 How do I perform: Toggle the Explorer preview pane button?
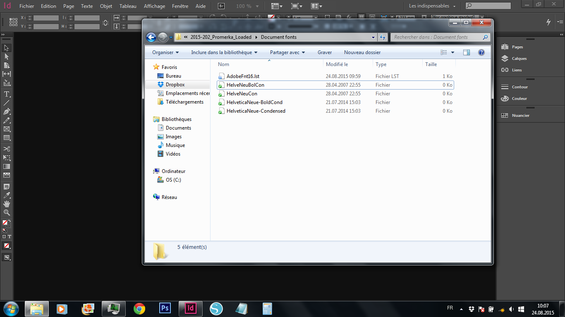coord(467,52)
